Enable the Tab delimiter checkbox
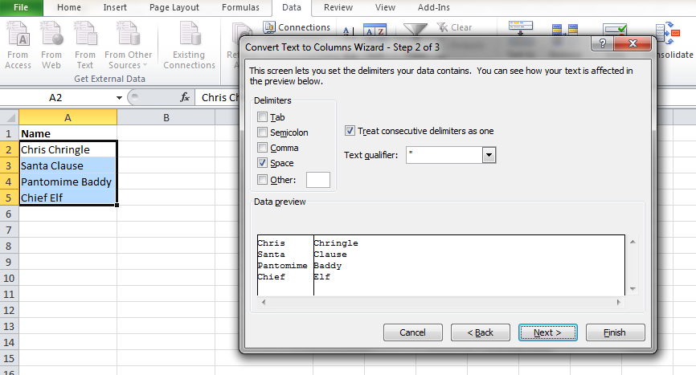This screenshot has height=375, width=696. point(262,117)
